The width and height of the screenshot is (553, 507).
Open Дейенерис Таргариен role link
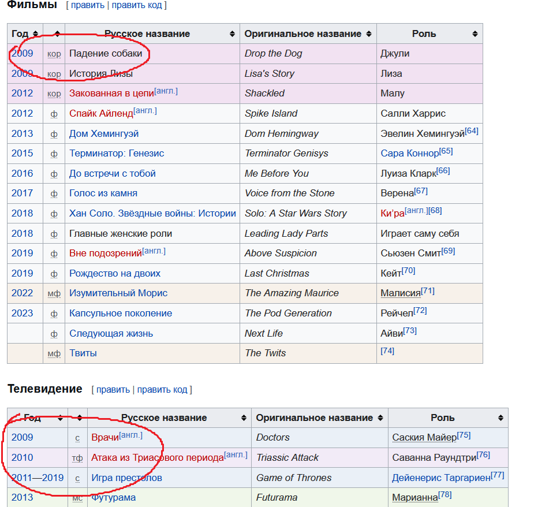pyautogui.click(x=441, y=478)
